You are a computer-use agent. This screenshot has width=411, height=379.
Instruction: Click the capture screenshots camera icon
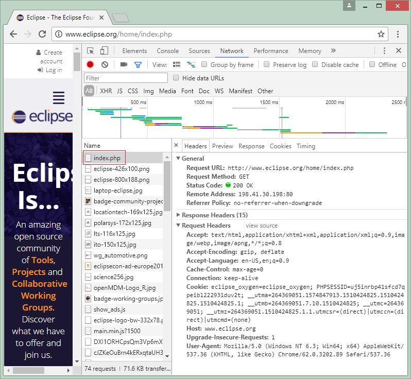coord(124,64)
